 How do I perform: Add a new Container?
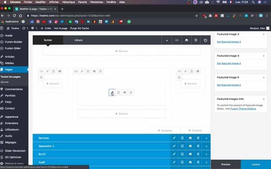(165, 130)
